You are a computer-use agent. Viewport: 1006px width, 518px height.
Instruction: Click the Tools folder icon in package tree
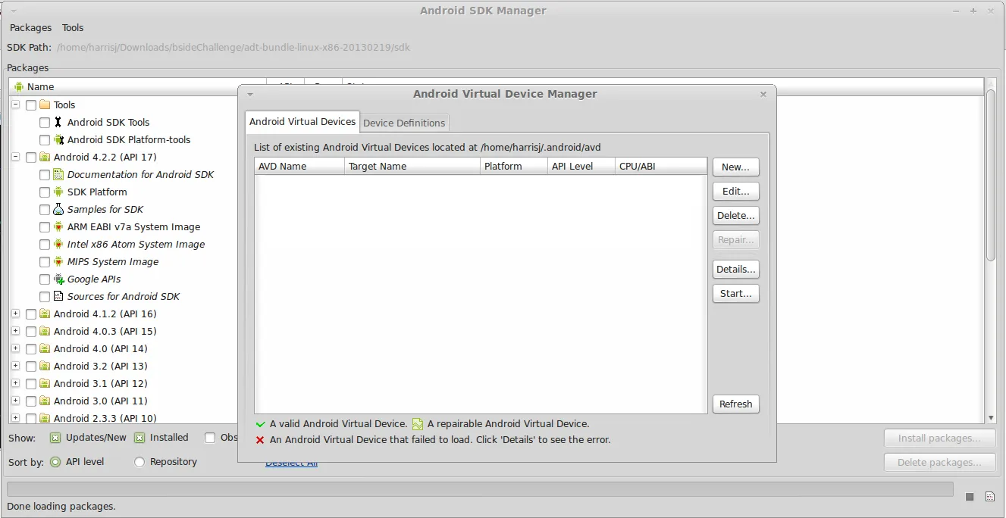pos(45,105)
